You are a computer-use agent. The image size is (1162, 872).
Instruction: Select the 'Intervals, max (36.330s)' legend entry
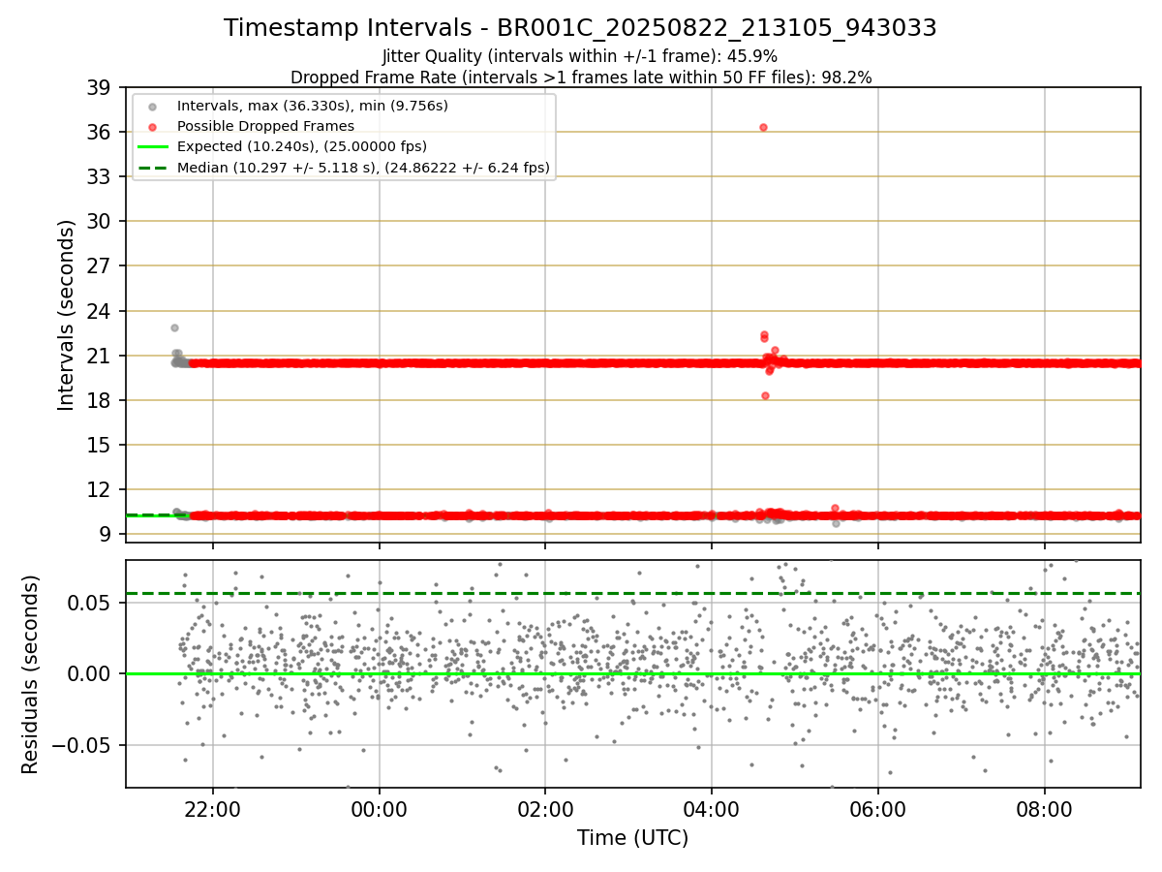312,105
